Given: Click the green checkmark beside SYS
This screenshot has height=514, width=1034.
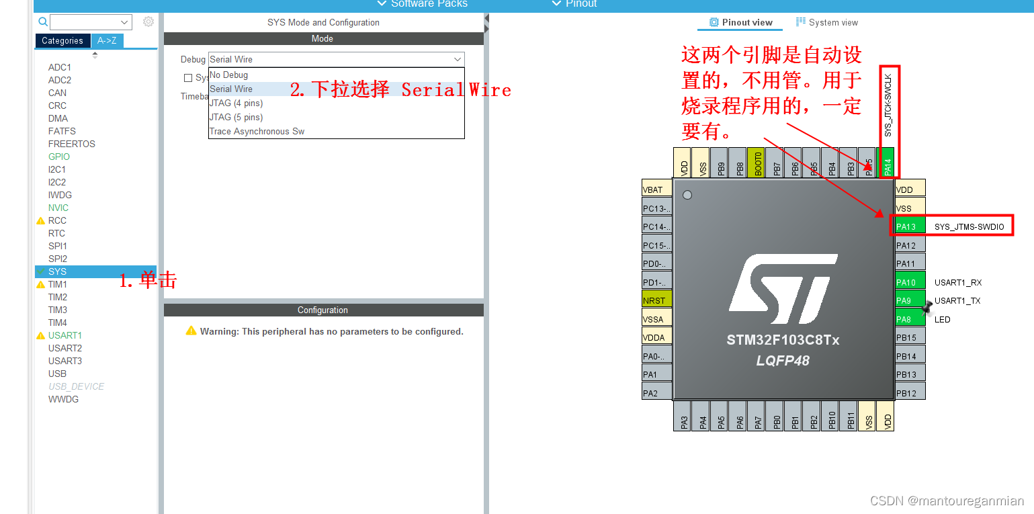Looking at the screenshot, I should click(x=41, y=271).
